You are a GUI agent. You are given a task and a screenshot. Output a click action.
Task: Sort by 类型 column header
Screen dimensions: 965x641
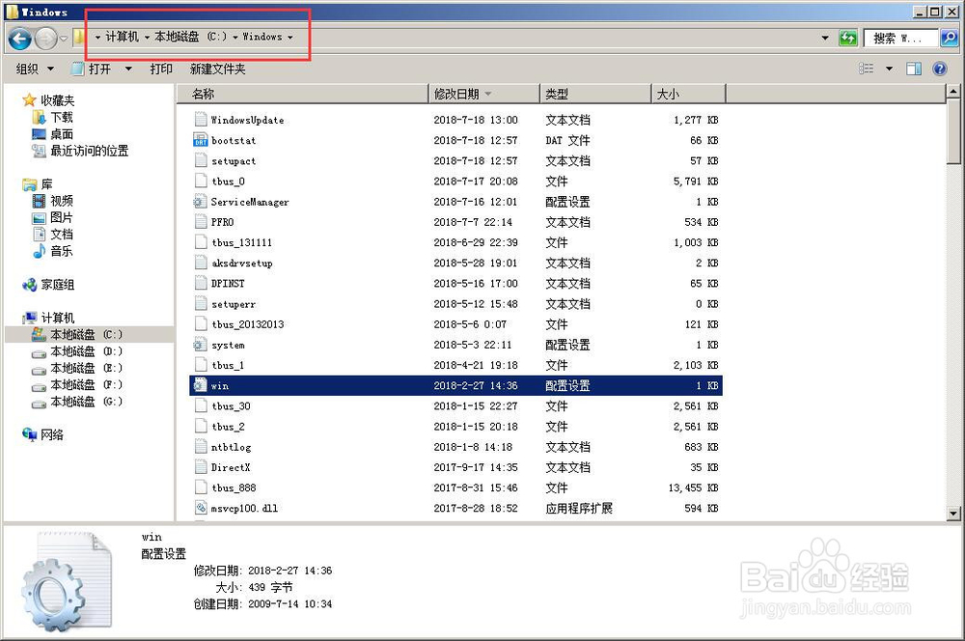pyautogui.click(x=595, y=94)
